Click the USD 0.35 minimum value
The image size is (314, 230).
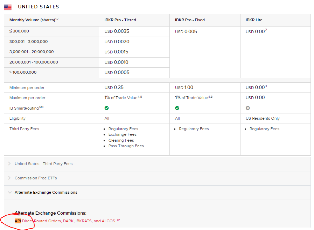114,88
